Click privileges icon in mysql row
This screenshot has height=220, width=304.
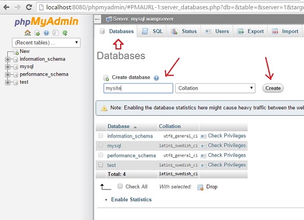203,146
